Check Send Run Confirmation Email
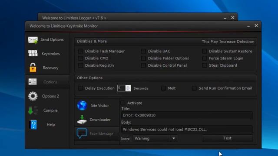Screen dimensions: 278x156 tap(194, 88)
